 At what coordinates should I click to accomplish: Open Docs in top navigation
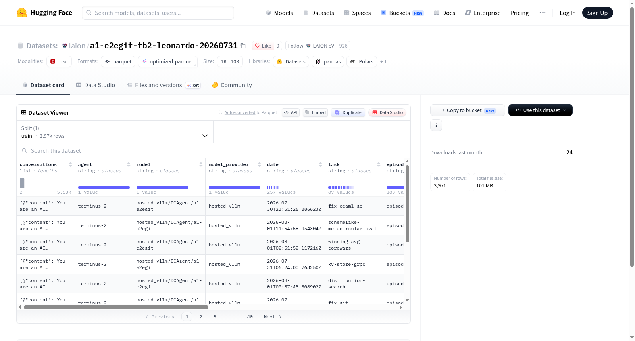coord(444,13)
